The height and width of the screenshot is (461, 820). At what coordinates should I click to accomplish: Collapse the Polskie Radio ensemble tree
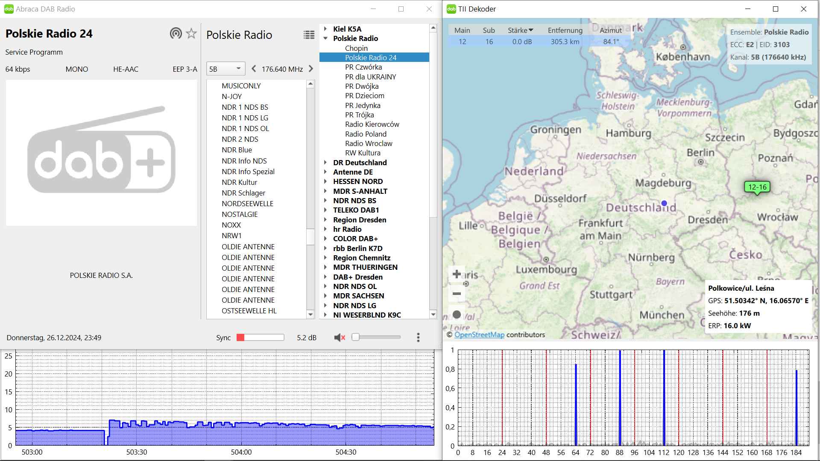325,38
